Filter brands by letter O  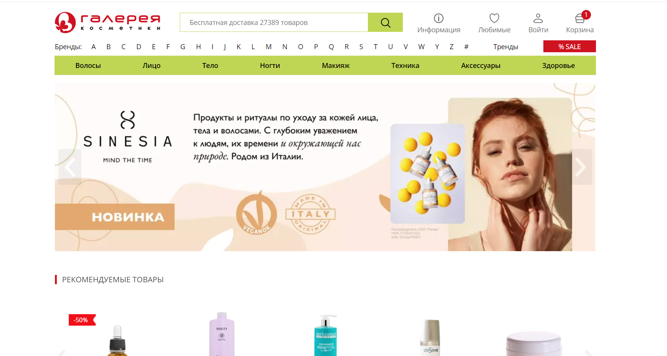[x=300, y=46]
